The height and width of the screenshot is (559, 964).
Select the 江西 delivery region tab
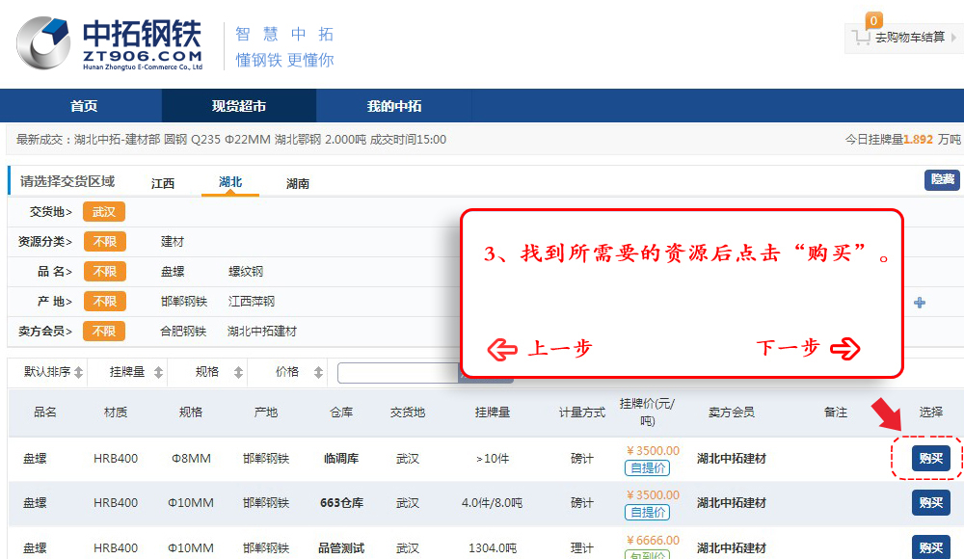163,183
